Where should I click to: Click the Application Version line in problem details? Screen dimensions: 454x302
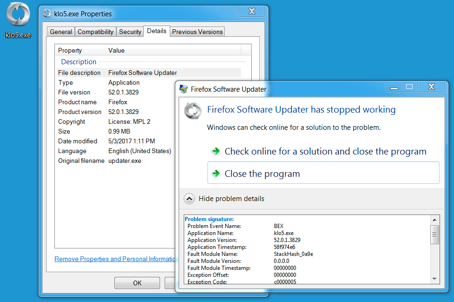coord(244,240)
